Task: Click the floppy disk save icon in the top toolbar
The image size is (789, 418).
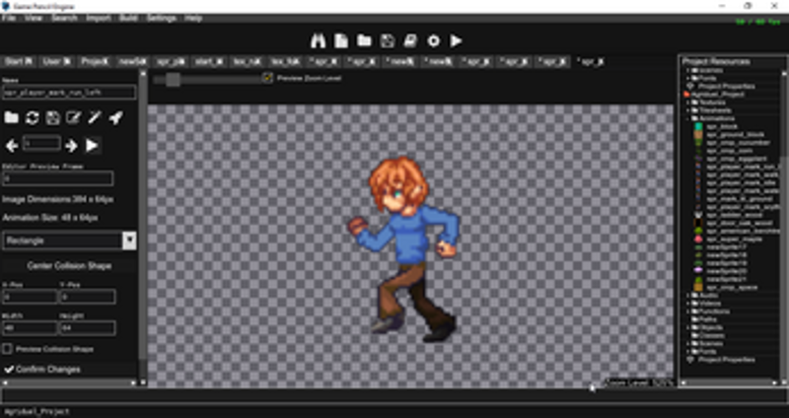Action: [388, 40]
